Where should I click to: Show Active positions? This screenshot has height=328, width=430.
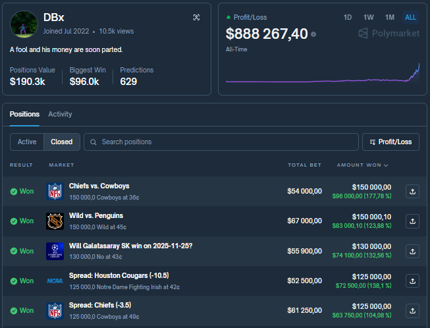click(x=27, y=142)
